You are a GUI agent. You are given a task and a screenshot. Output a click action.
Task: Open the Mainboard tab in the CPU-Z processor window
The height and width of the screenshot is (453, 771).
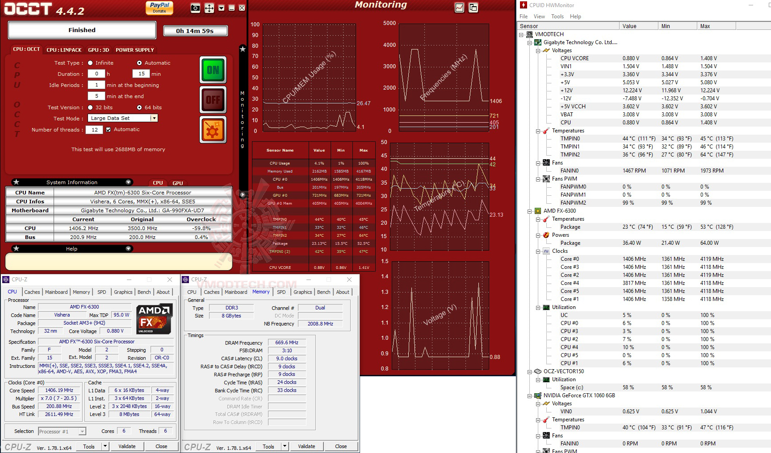coord(56,292)
